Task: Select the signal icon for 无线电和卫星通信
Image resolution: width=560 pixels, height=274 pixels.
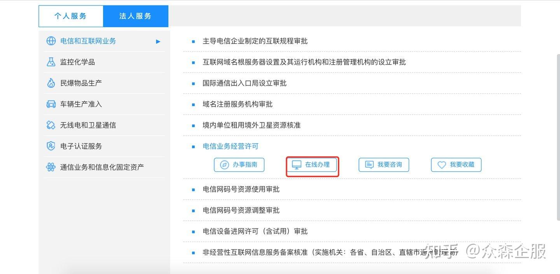Action: [x=51, y=125]
